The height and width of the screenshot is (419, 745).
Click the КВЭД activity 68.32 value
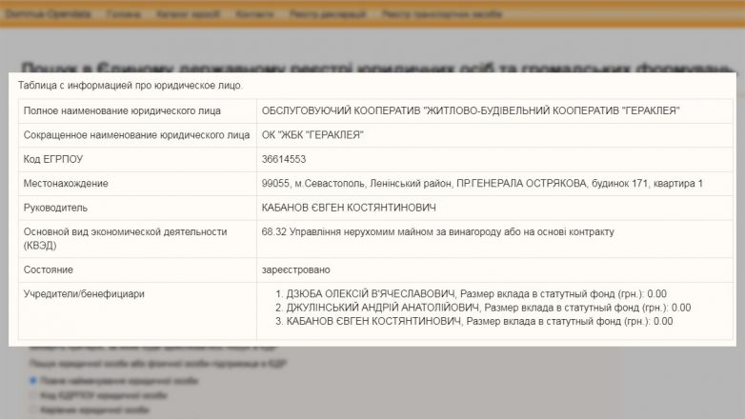pyautogui.click(x=437, y=231)
